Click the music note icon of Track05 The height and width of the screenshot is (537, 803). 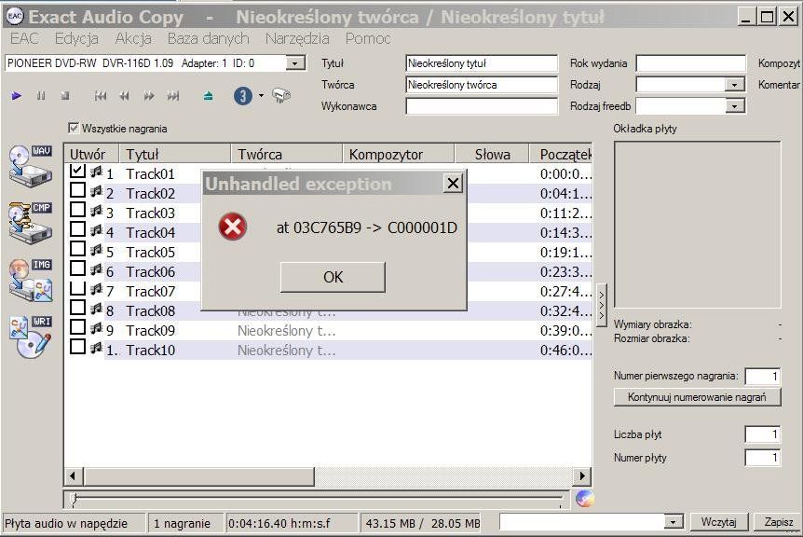point(96,251)
